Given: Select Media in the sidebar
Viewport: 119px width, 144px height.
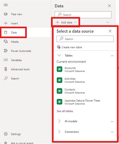Looking at the screenshot, I should click(15, 42).
